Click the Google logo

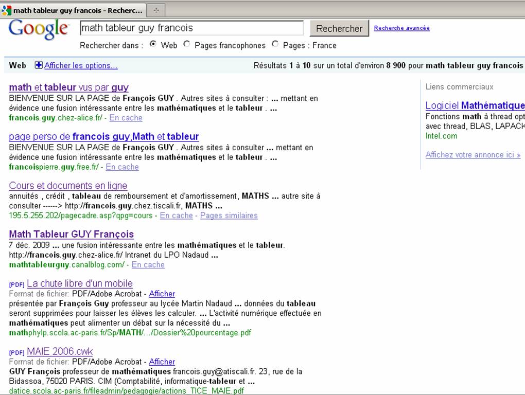[39, 29]
